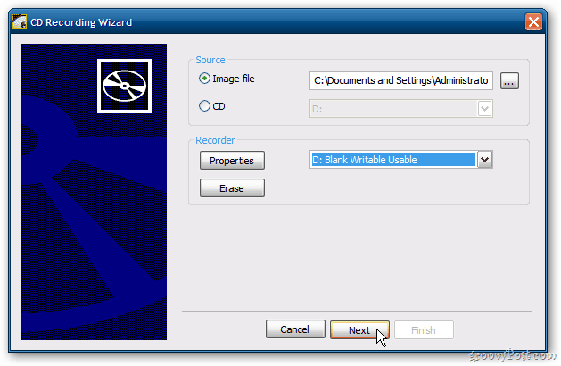561x366 pixels.
Task: Select the CD source radio button
Action: (204, 106)
